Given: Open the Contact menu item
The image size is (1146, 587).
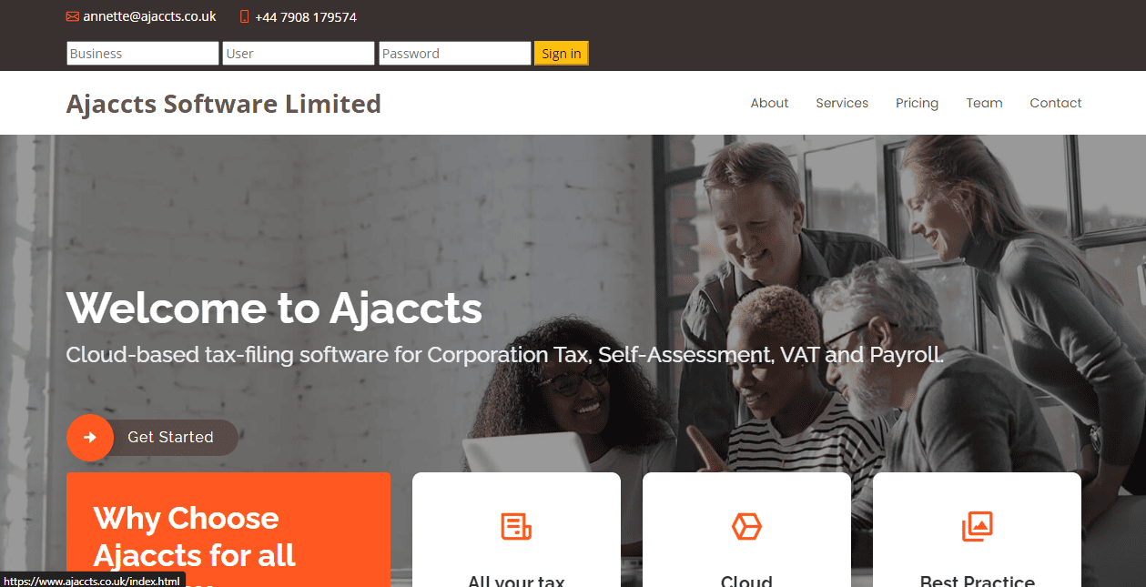Looking at the screenshot, I should 1056,103.
